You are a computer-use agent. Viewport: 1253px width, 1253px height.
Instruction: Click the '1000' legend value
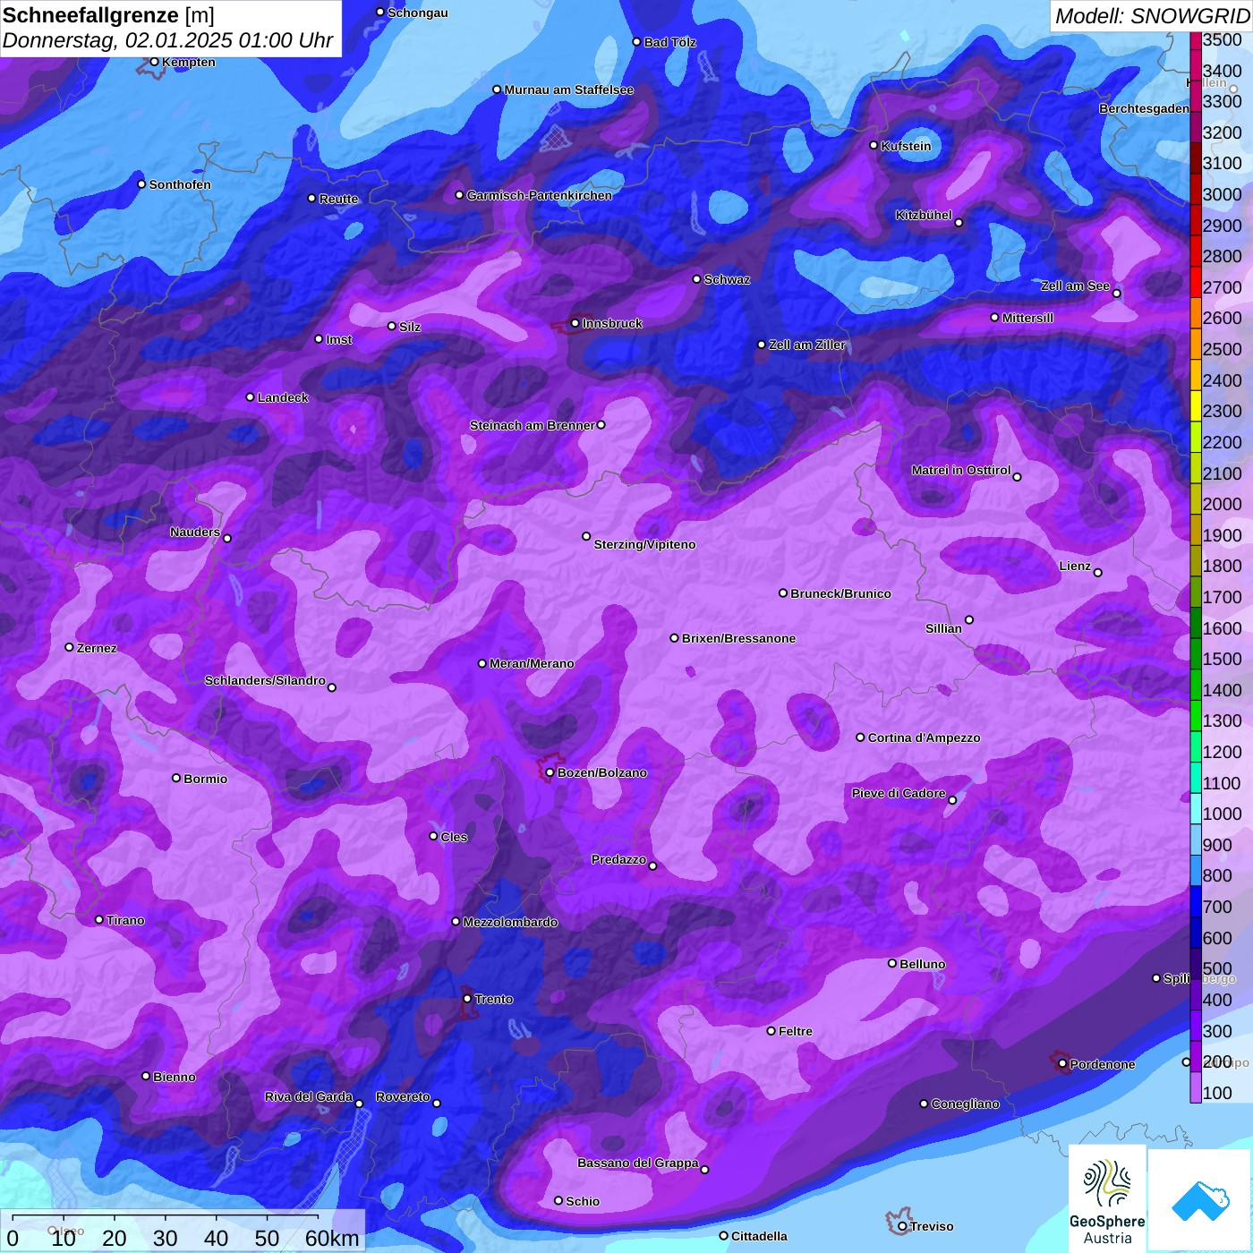pyautogui.click(x=1223, y=814)
